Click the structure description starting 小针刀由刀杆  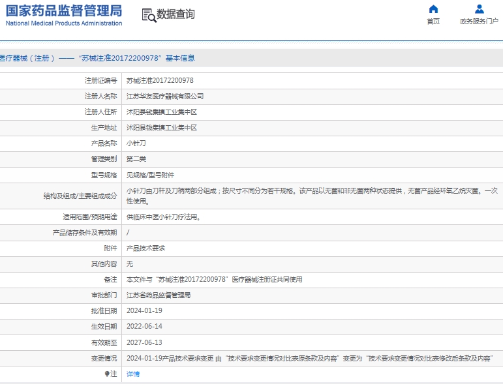click(312, 196)
